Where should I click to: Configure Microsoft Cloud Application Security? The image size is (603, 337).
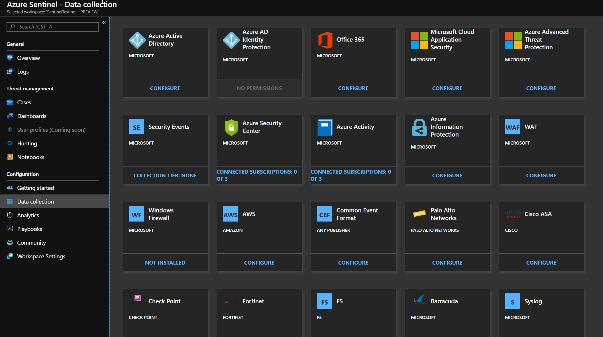(447, 88)
